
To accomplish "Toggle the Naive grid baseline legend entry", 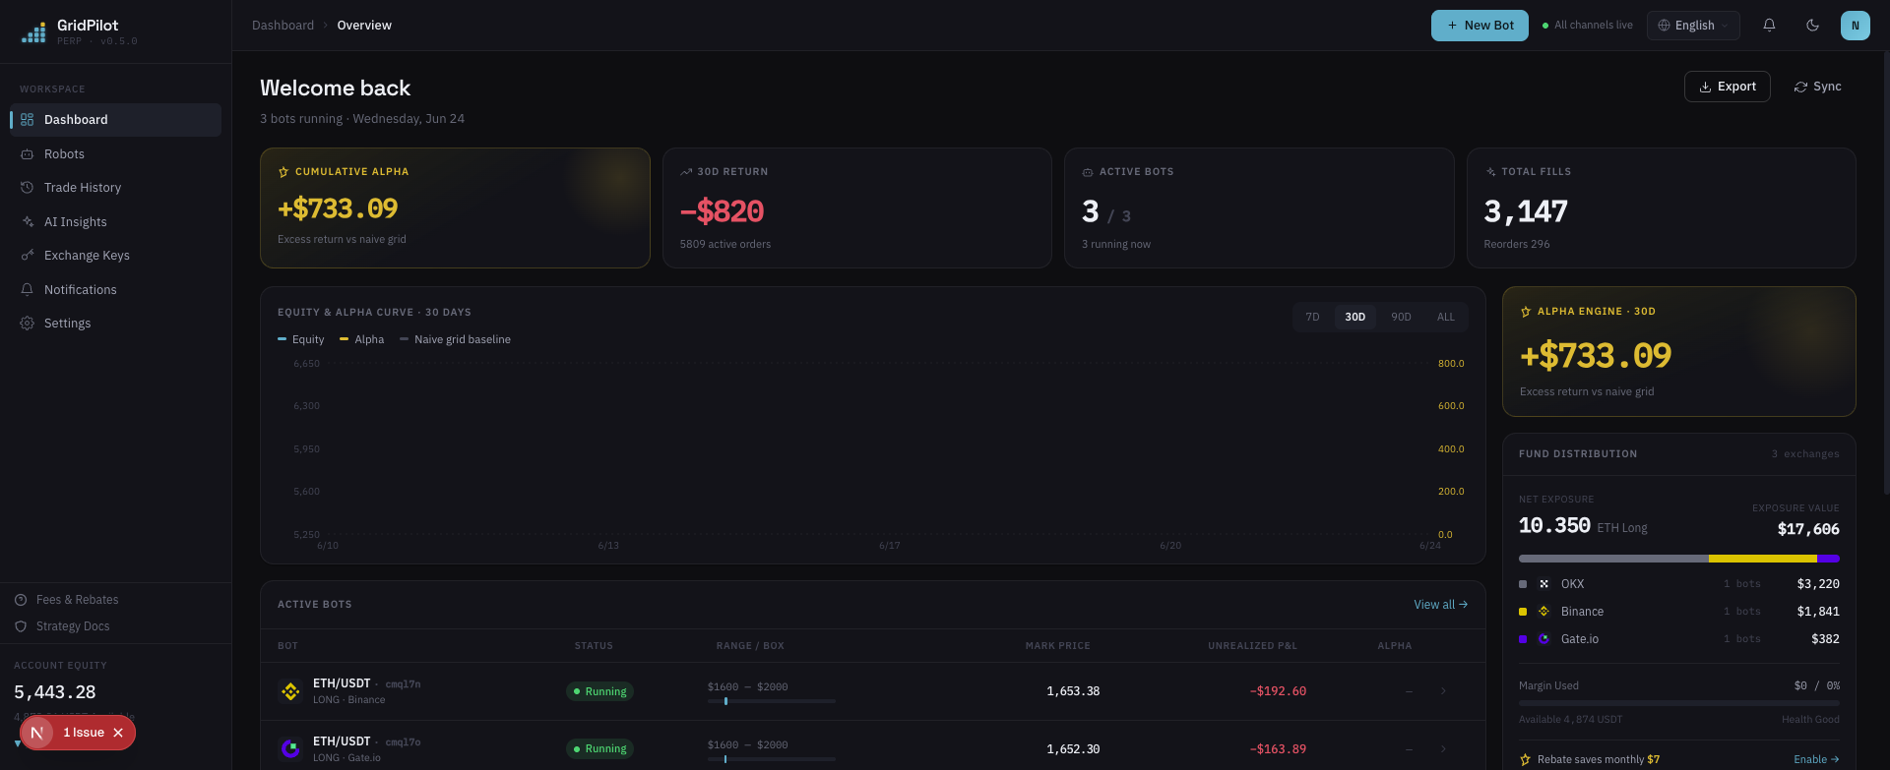I will point(456,339).
